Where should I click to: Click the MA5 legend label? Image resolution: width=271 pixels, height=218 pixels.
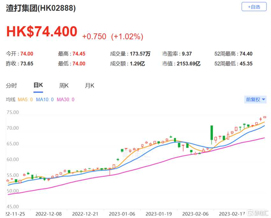click(x=25, y=99)
